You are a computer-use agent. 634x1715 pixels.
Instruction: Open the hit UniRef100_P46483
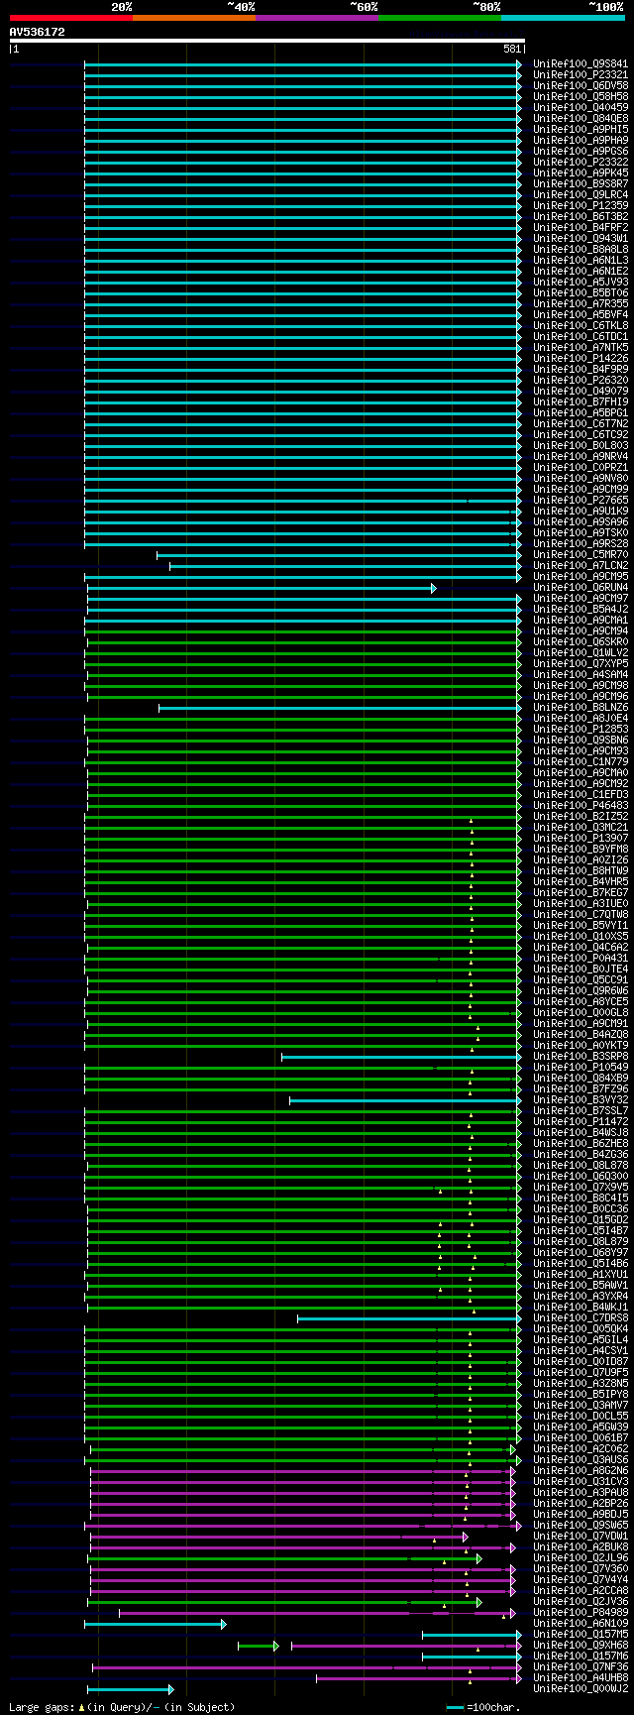click(x=581, y=805)
